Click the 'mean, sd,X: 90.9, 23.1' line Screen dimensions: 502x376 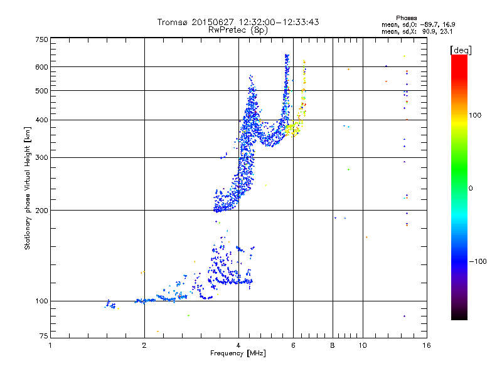pyautogui.click(x=417, y=32)
